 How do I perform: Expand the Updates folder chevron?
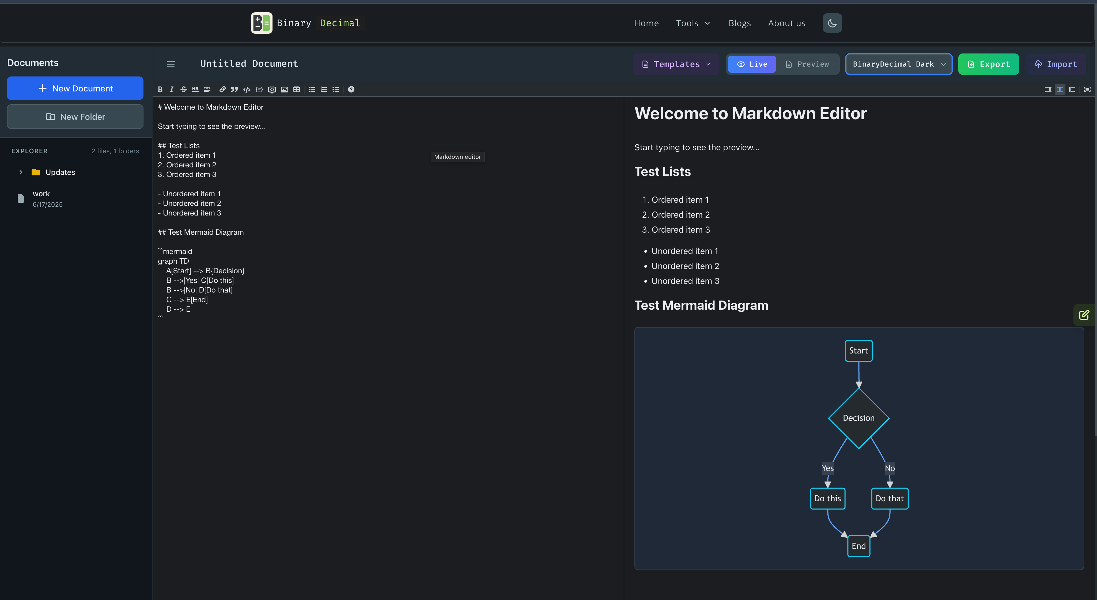coord(20,172)
